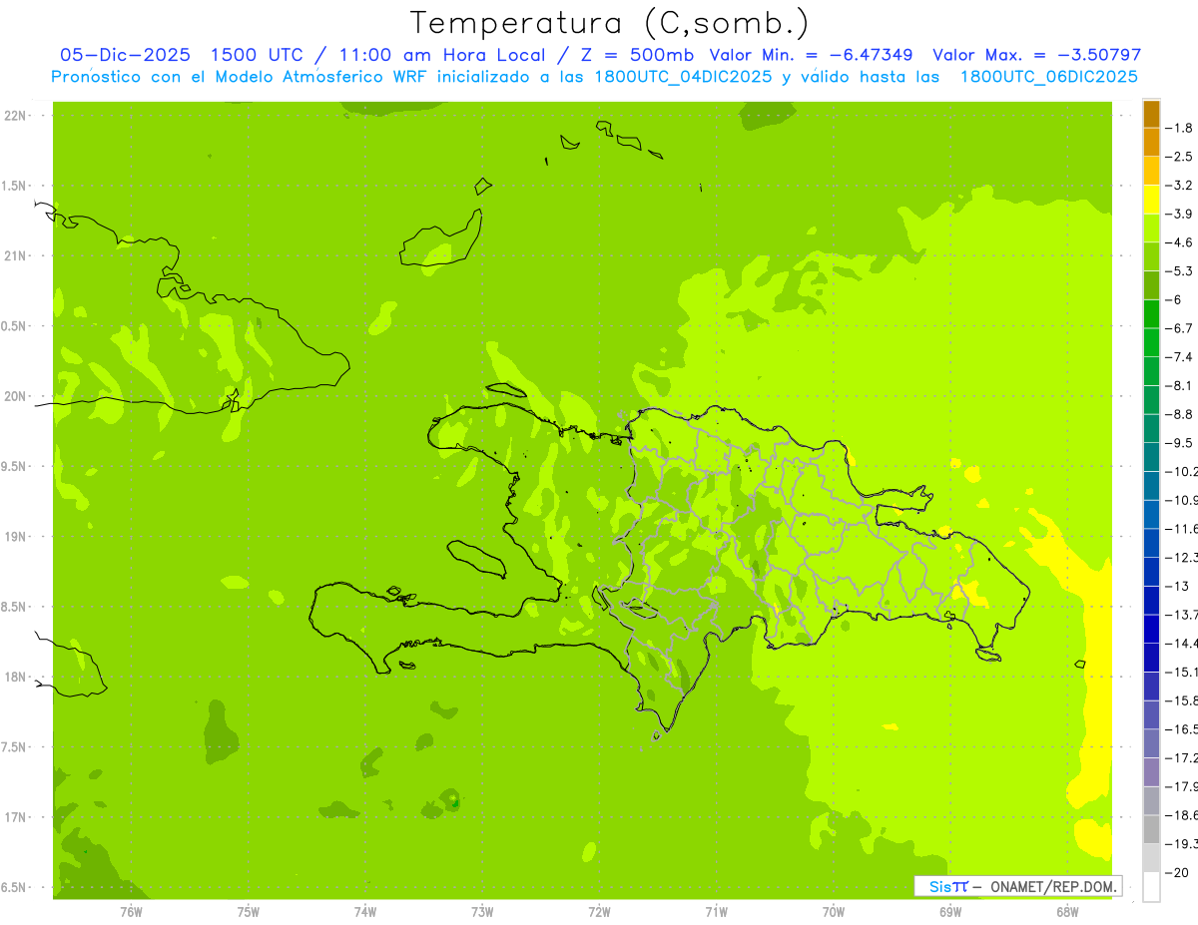Click the '70W' longitude label

(834, 912)
